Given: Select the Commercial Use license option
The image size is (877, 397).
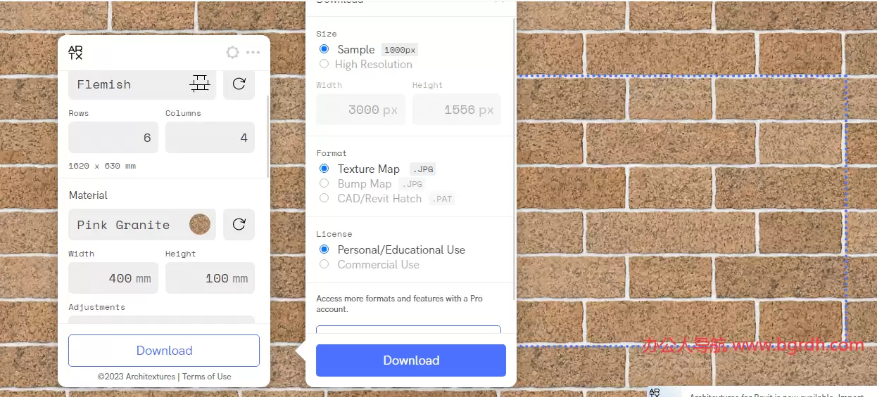Looking at the screenshot, I should click(x=324, y=264).
